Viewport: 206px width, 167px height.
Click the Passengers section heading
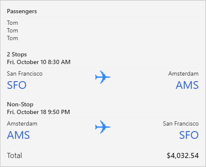(x=22, y=12)
